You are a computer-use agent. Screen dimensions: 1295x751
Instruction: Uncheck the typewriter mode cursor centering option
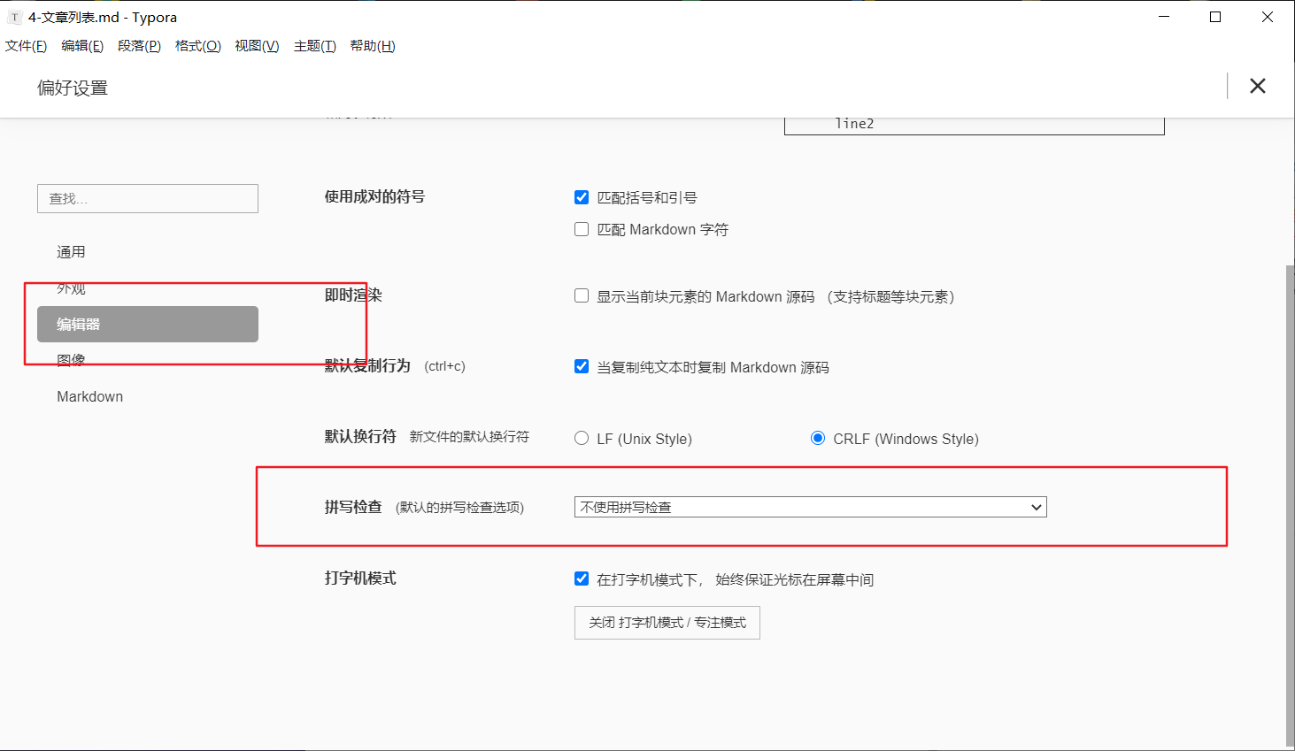(x=581, y=579)
